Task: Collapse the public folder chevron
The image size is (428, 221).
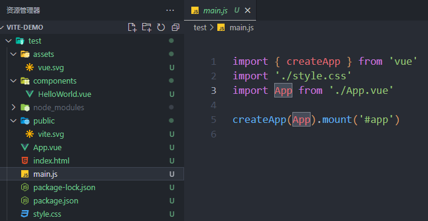Action: pos(13,121)
